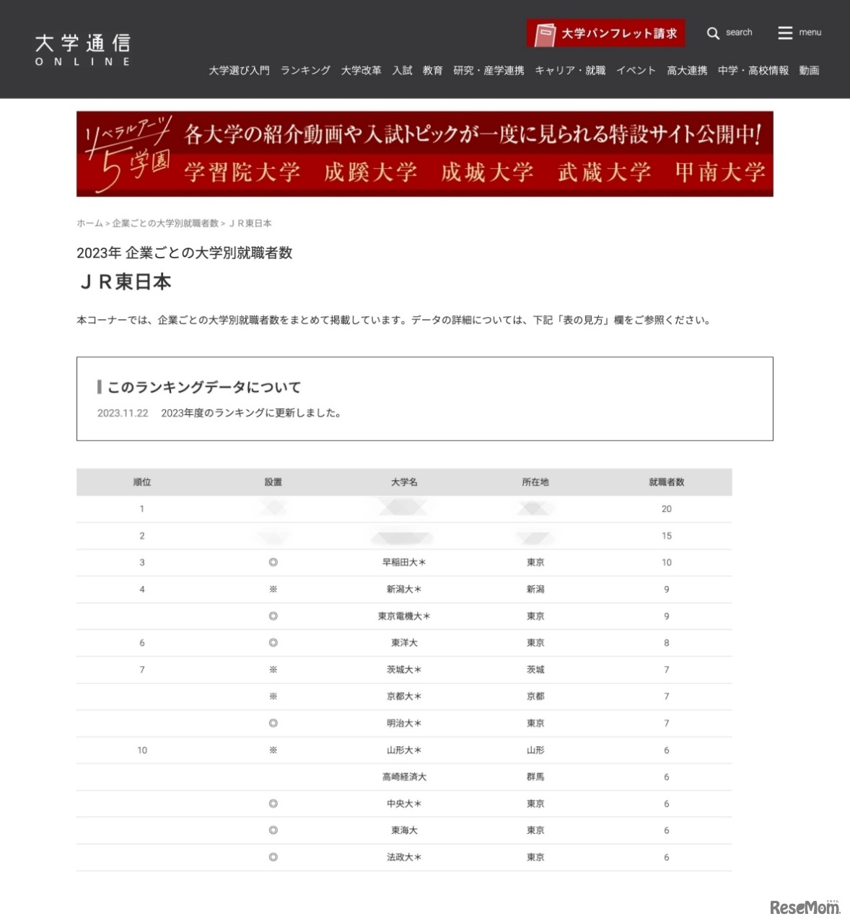
Task: Click the ◎ icon next to 早稲田大
Action: (x=273, y=562)
